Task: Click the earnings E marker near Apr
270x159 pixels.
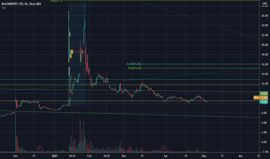Action: click(x=164, y=149)
